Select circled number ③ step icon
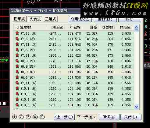The image size is (150, 128). click(28, 117)
